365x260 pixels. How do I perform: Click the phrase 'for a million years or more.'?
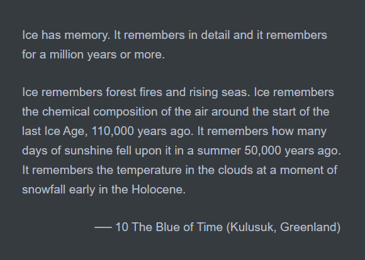93,55
